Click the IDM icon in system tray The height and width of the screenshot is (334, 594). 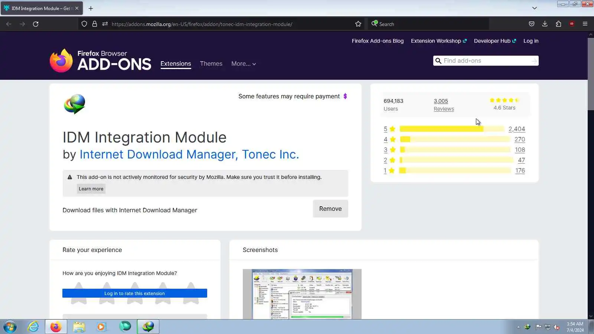coord(528,327)
